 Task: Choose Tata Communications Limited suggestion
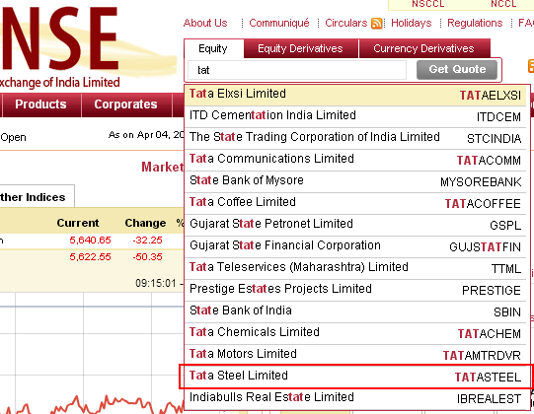point(355,160)
